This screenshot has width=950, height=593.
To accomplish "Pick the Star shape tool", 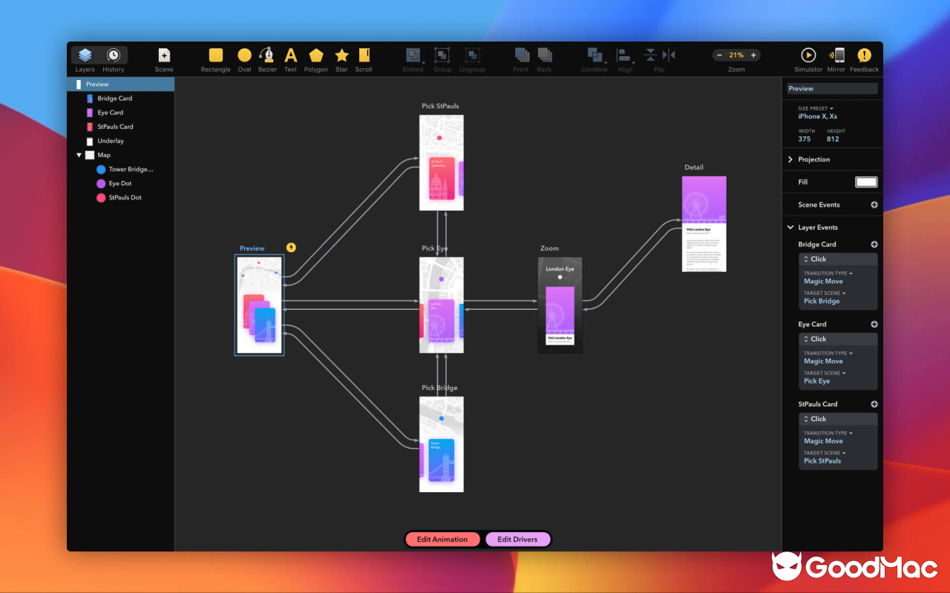I will (341, 56).
